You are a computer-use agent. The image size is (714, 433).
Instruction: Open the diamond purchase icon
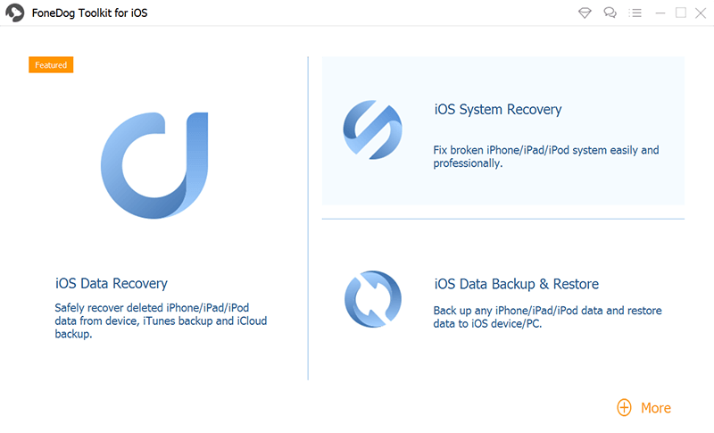click(x=585, y=12)
